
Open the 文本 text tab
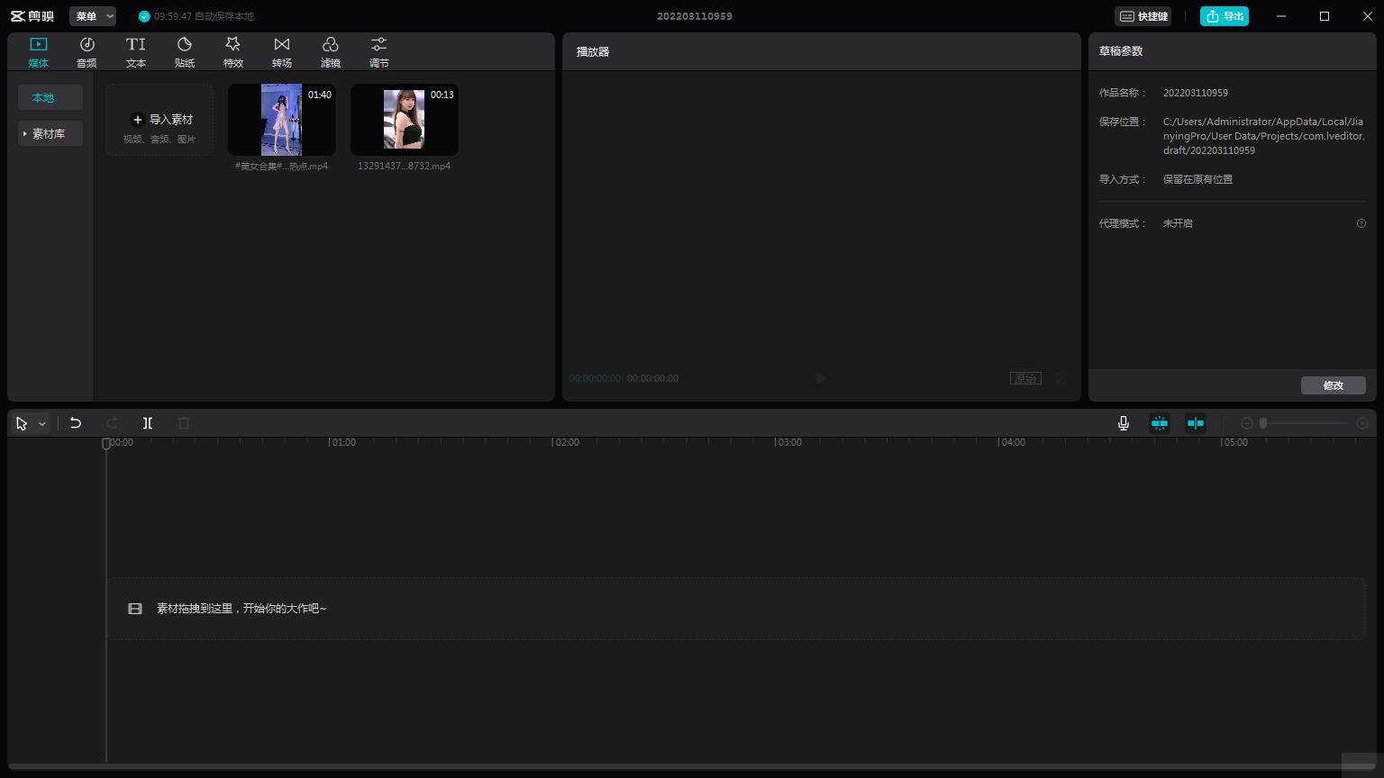click(136, 52)
